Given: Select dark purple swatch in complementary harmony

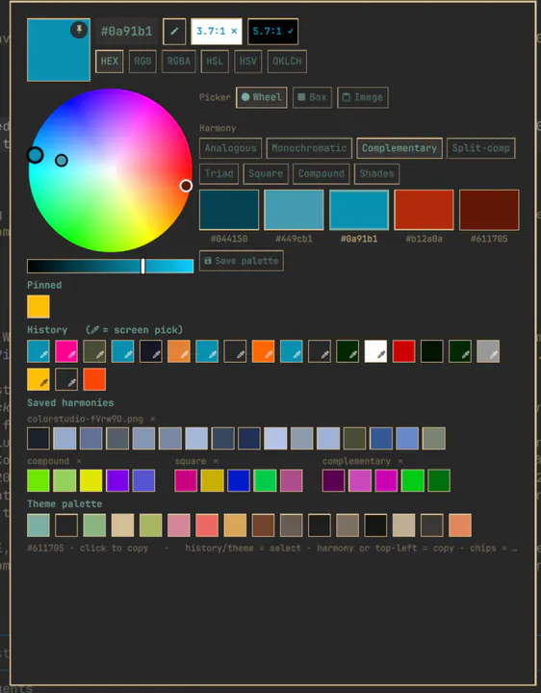Looking at the screenshot, I should point(333,480).
